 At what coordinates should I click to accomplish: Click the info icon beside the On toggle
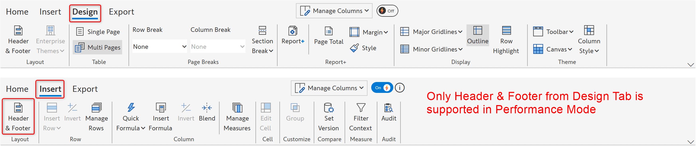click(399, 88)
